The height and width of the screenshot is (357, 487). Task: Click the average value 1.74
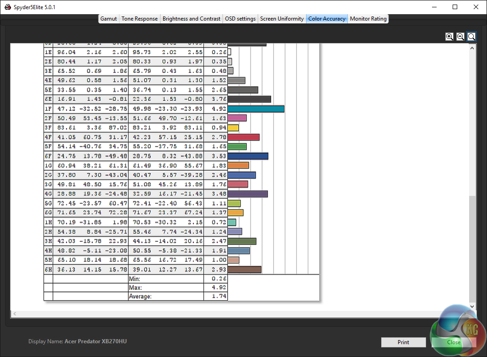[x=219, y=296]
